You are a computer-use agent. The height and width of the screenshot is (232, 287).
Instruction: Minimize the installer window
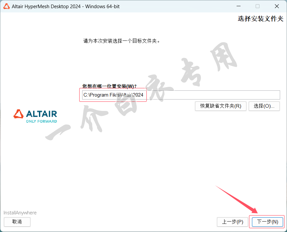(x=239, y=6)
